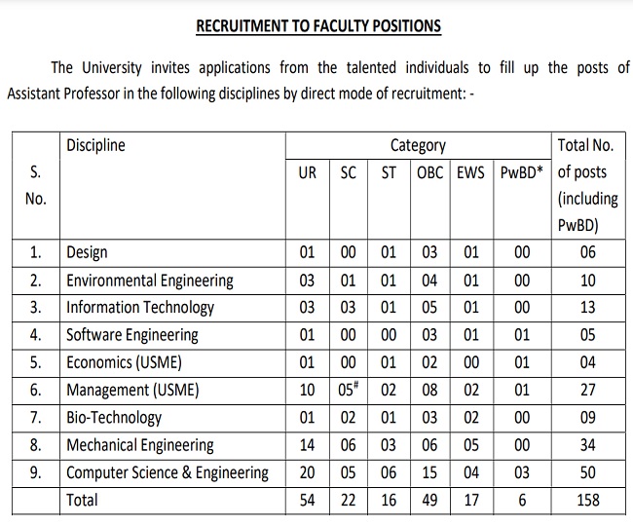Select the 'UR' column header
The width and height of the screenshot is (633, 526).
307,172
